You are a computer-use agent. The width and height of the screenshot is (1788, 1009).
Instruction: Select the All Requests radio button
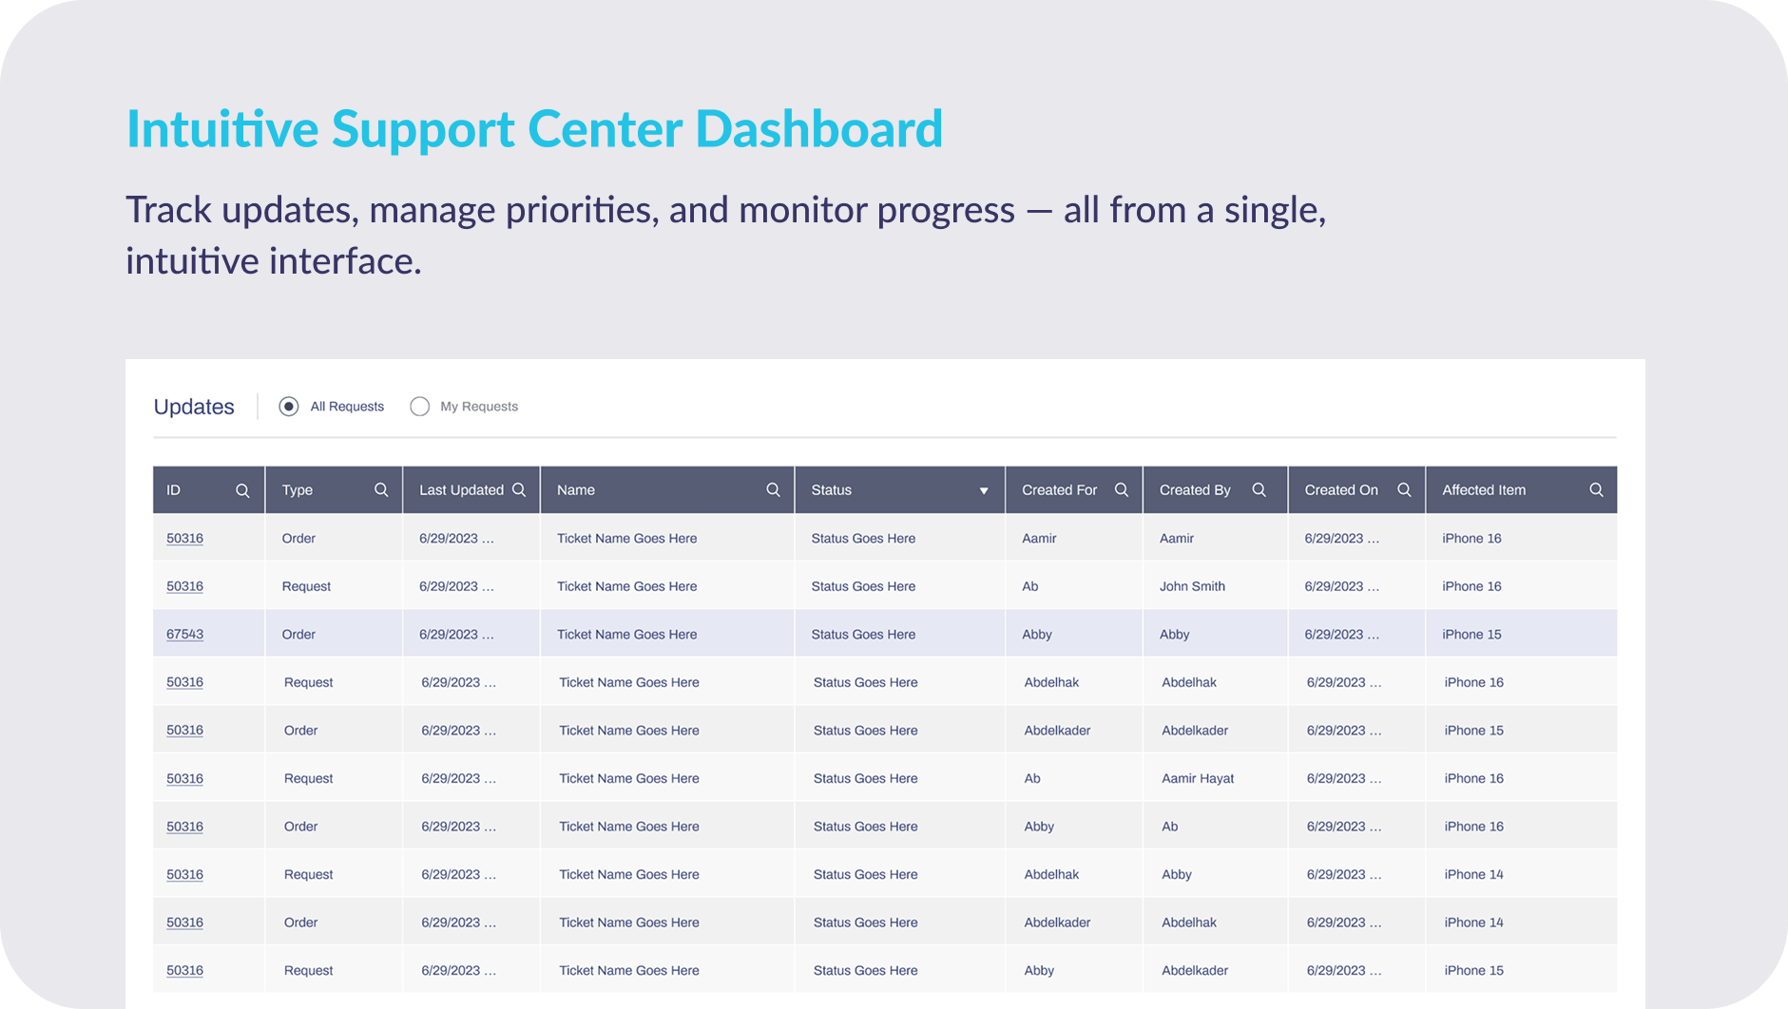(289, 407)
